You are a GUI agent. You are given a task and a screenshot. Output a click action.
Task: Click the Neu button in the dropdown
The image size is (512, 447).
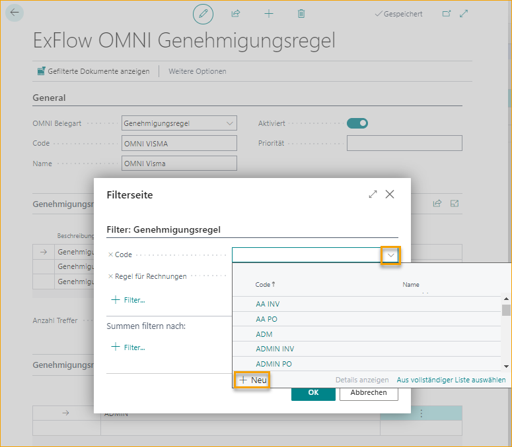click(x=252, y=380)
